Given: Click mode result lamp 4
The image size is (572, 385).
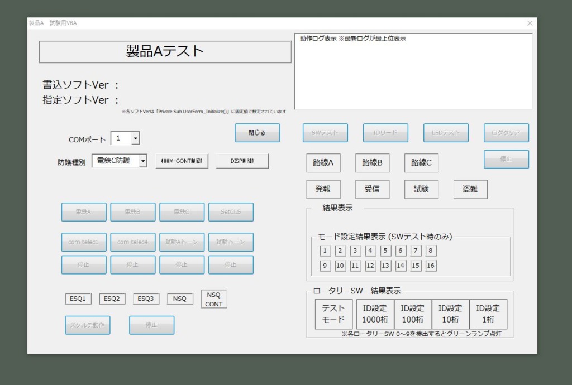Looking at the screenshot, I should pos(370,251).
